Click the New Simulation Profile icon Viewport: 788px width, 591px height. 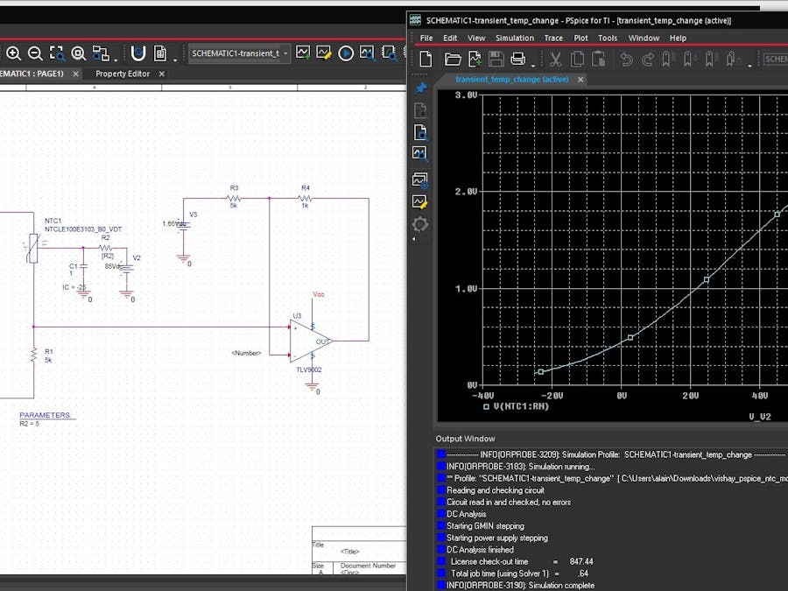click(303, 53)
